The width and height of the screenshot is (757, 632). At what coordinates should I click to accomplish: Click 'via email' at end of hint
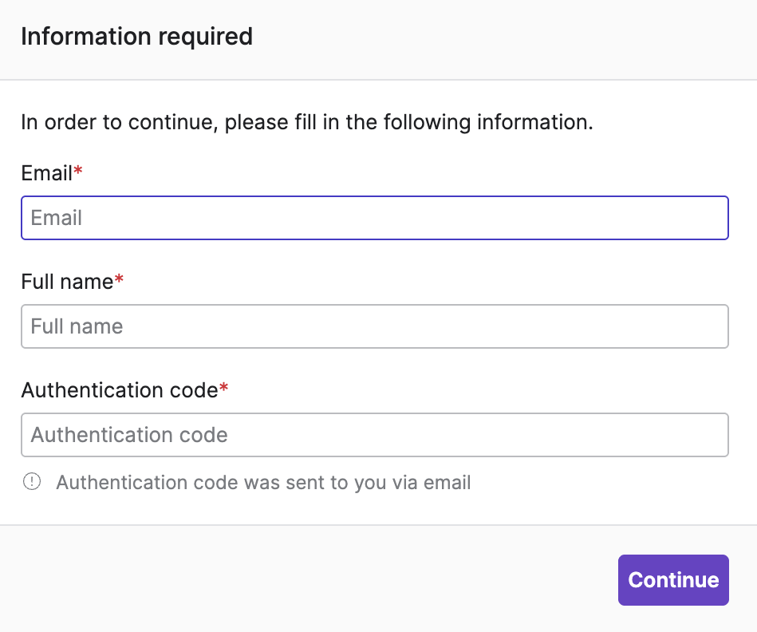[x=442, y=483]
